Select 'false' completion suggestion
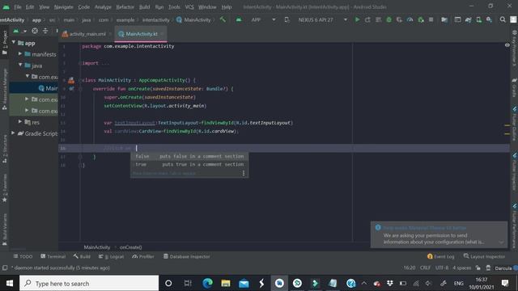The width and height of the screenshot is (518, 291). point(189,156)
